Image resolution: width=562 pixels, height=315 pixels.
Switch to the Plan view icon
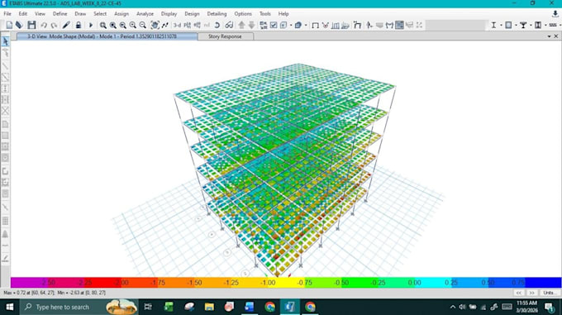point(187,25)
